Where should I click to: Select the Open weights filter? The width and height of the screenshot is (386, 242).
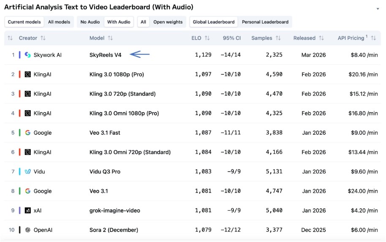click(x=168, y=22)
